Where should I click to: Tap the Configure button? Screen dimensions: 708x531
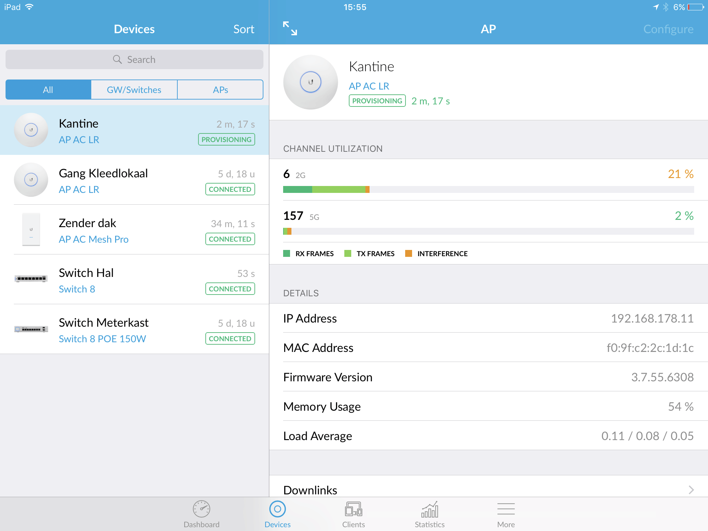point(668,29)
